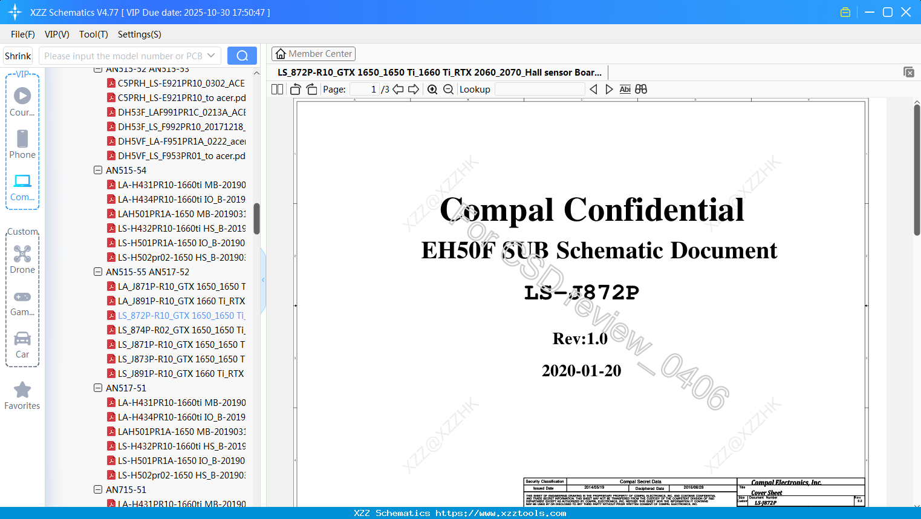This screenshot has width=921, height=519.
Task: Click the Page number input field
Action: [364, 90]
